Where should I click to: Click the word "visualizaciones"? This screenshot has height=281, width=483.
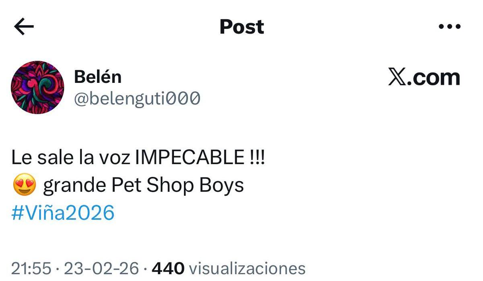[x=247, y=268]
